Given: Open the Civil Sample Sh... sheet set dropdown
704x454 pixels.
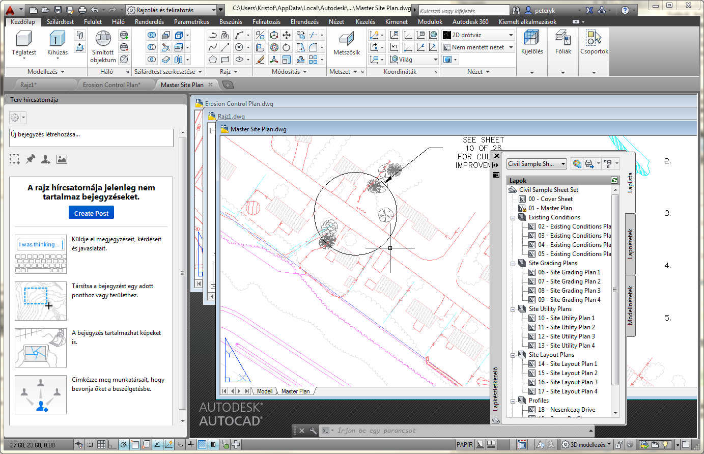Looking at the screenshot, I should tap(537, 164).
